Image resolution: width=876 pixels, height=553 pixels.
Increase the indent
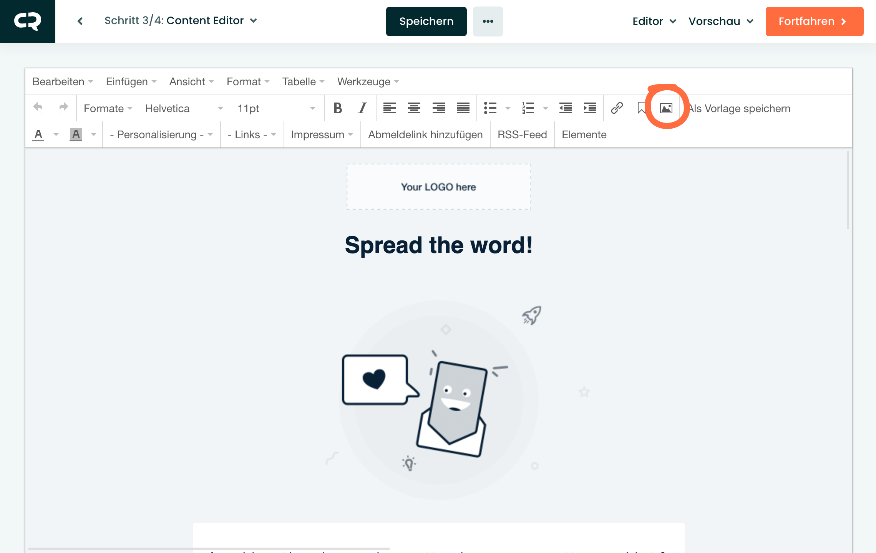click(x=590, y=108)
